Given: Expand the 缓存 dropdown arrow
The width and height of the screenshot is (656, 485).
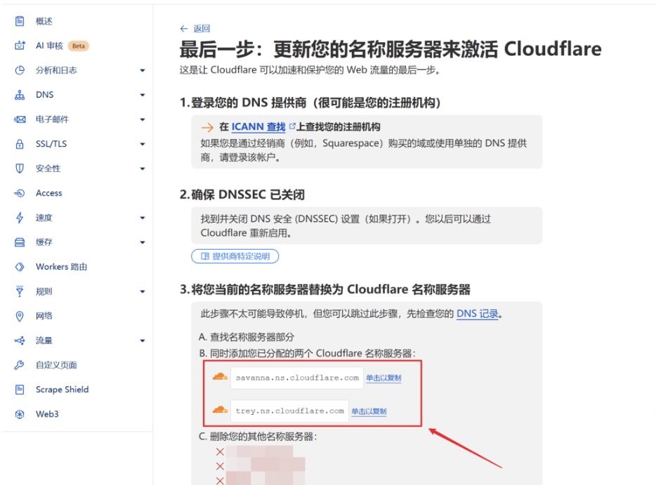Looking at the screenshot, I should point(143,243).
